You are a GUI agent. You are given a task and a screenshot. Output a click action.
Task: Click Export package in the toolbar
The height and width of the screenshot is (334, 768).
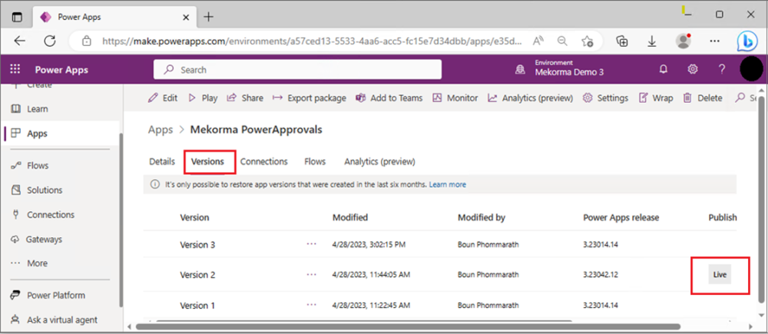coord(309,98)
